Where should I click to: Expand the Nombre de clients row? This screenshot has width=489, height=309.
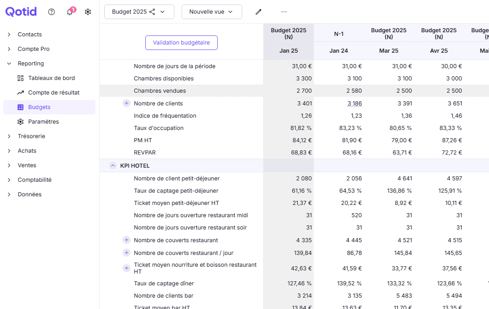(126, 103)
